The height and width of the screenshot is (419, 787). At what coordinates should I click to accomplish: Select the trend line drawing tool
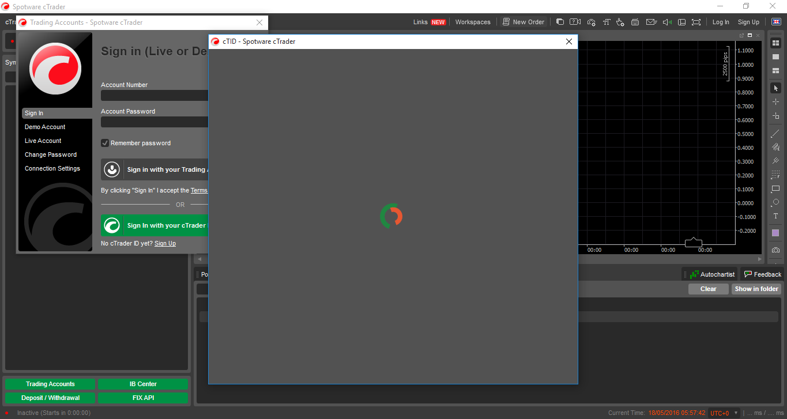(775, 134)
